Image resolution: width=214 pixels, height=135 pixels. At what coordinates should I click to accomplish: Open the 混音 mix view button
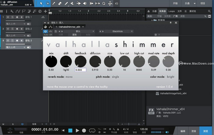(193, 131)
